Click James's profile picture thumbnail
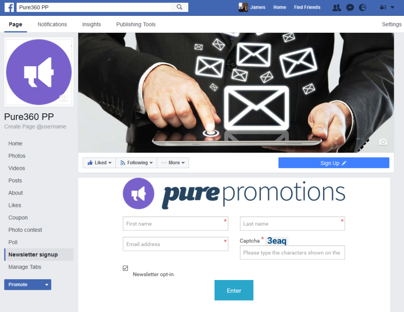The image size is (404, 312). [243, 7]
